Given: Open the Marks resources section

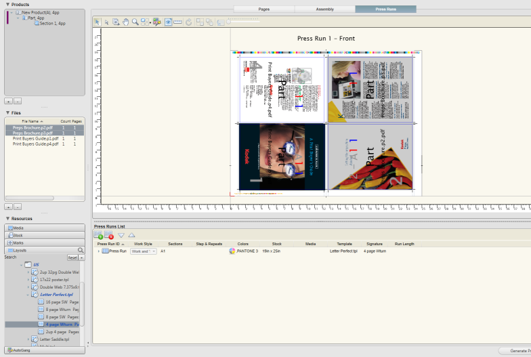Looking at the screenshot, I should tap(45, 243).
